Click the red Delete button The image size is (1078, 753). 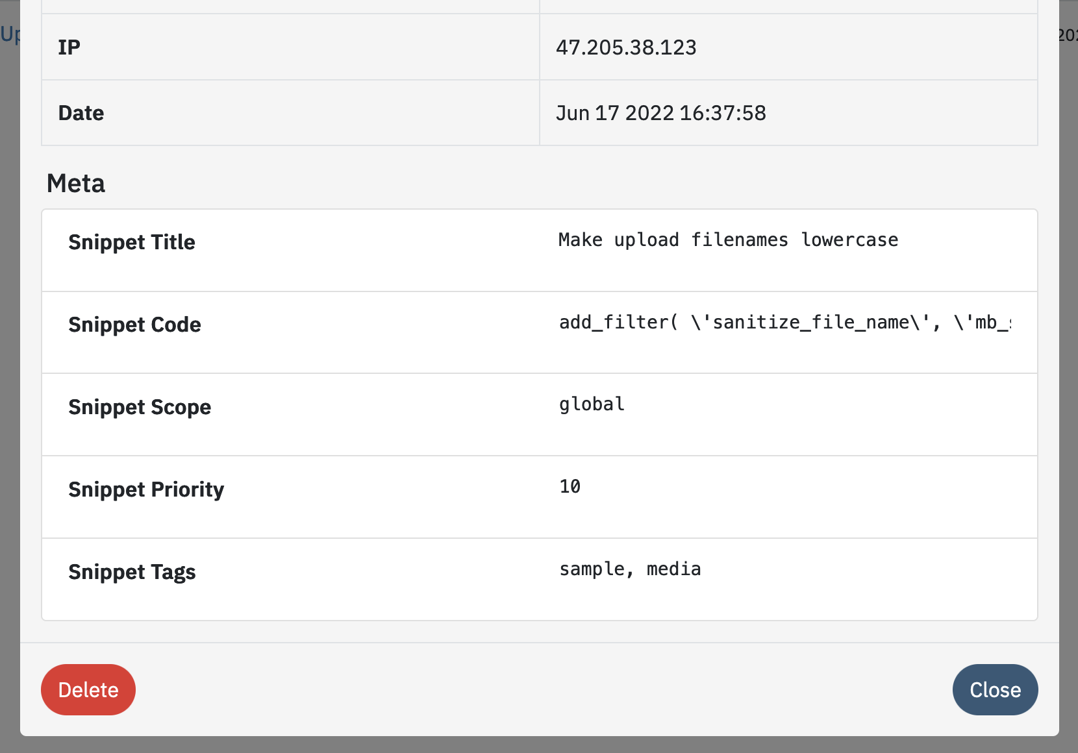click(88, 689)
